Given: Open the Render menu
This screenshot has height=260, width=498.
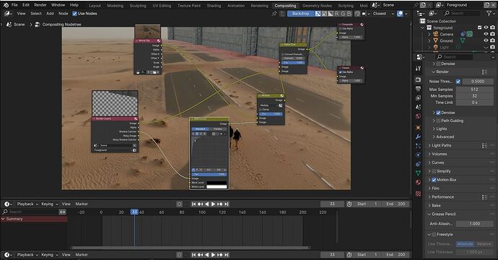Looking at the screenshot, I should (x=40, y=5).
